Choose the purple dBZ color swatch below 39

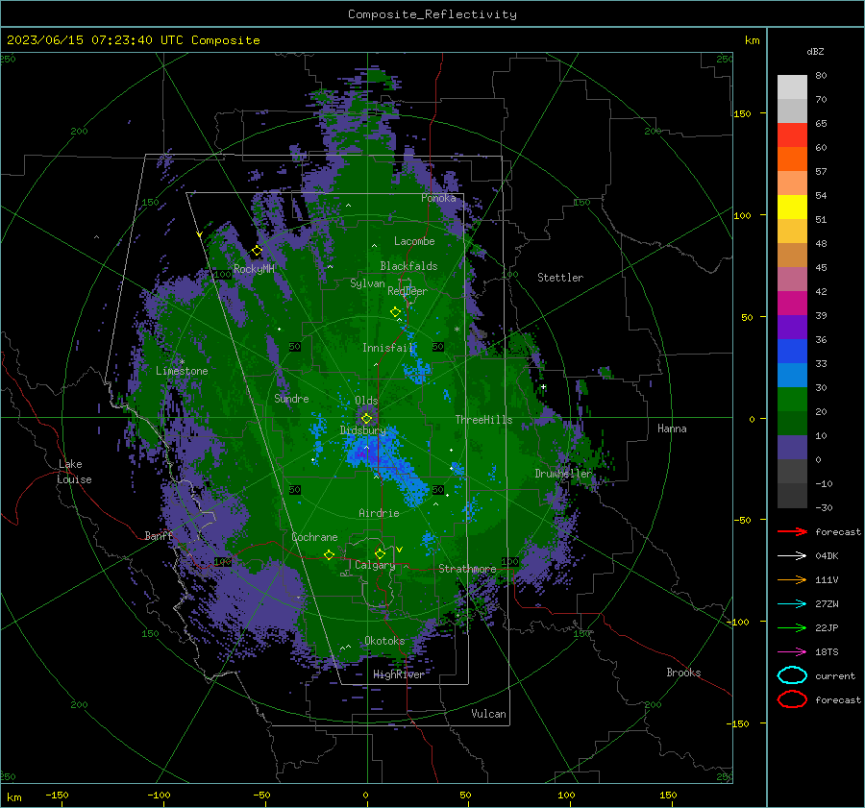click(x=792, y=327)
